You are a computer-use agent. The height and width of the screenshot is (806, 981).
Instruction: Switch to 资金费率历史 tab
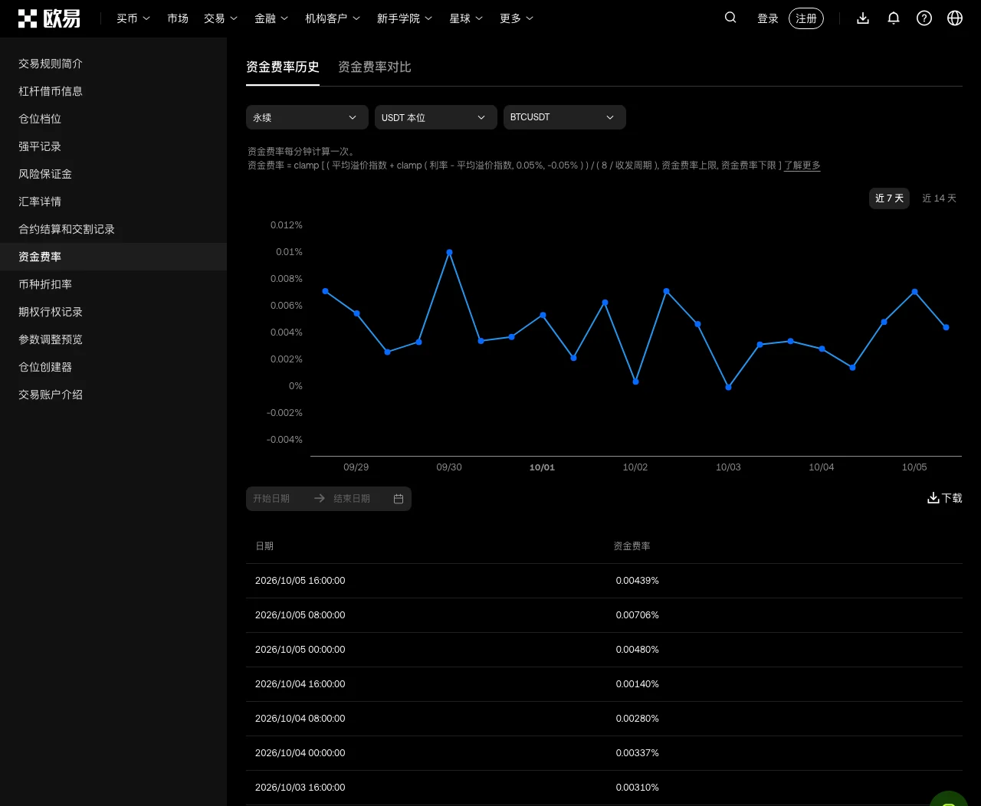283,67
